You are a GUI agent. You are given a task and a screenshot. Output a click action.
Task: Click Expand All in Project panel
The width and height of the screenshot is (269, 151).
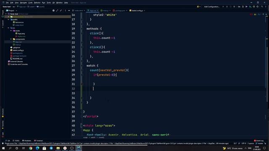(57, 10)
